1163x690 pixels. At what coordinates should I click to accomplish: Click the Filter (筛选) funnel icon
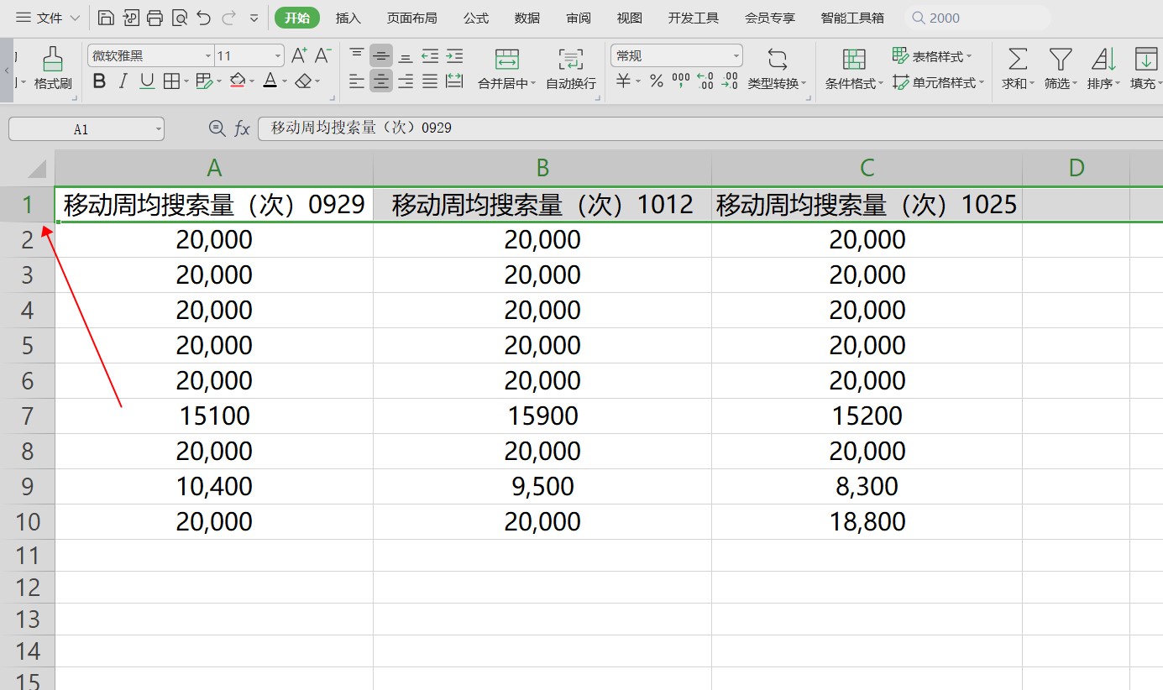click(x=1061, y=60)
